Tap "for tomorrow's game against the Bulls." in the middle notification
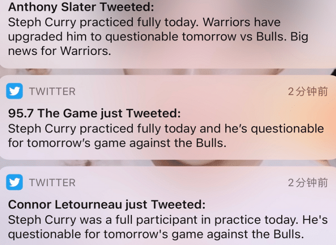The image size is (336, 245). [x=117, y=143]
